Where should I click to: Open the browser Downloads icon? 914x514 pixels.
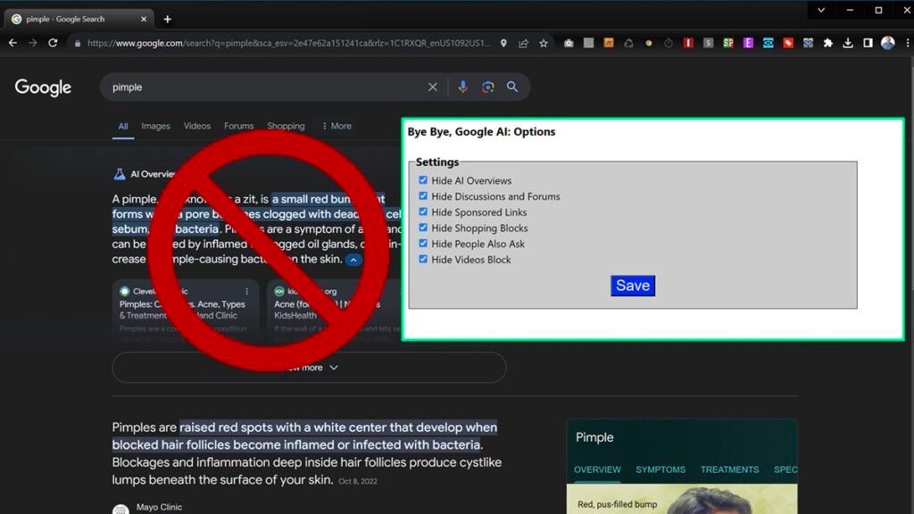coord(848,43)
